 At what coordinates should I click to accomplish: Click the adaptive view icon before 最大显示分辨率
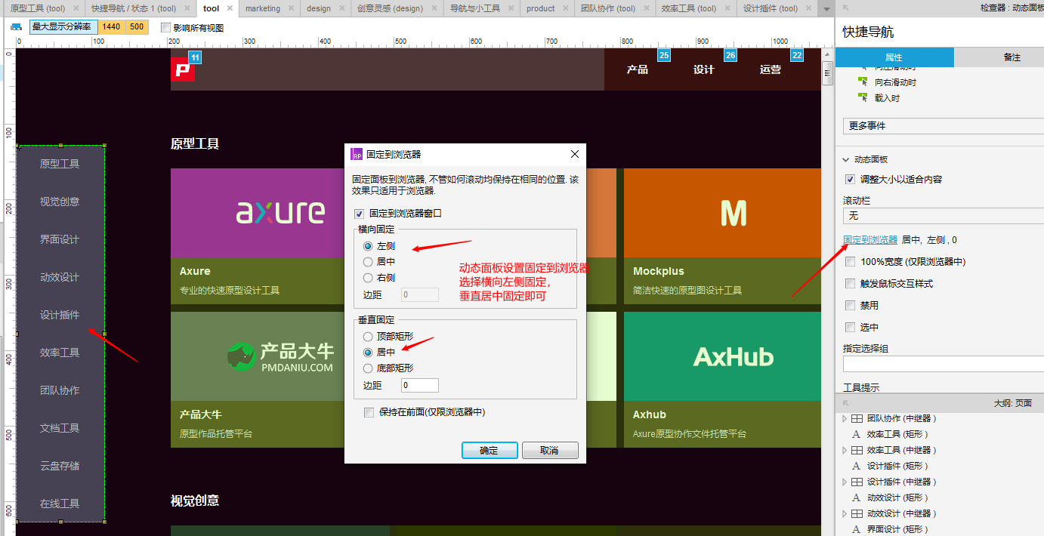pyautogui.click(x=16, y=27)
